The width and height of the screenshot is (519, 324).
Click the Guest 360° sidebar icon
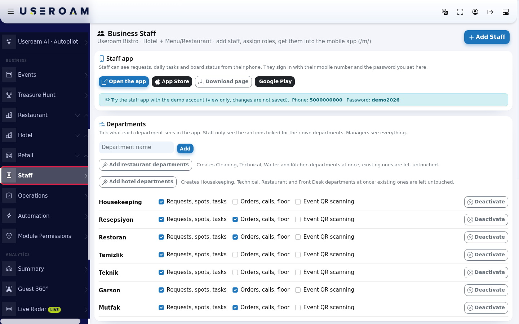[9, 289]
